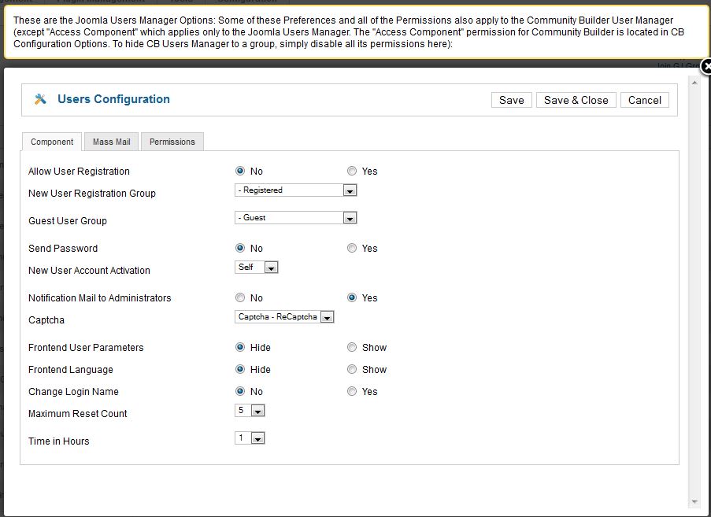The width and height of the screenshot is (711, 517).
Task: Select Yes for Send Password
Action: (x=352, y=248)
